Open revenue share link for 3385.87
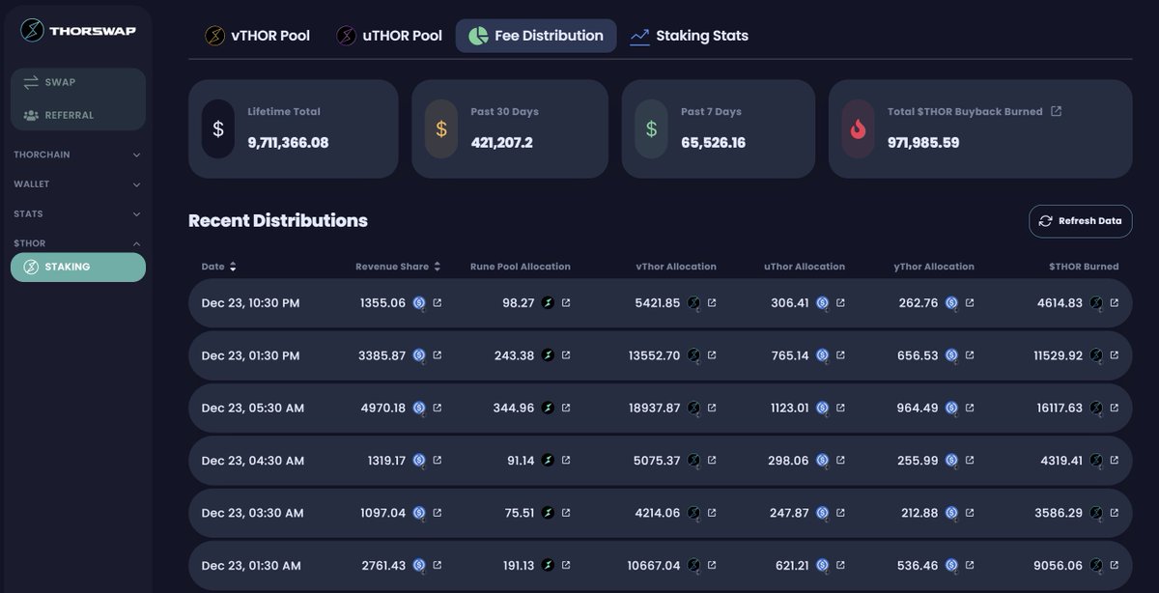Screen dimensions: 1159x593 (x=438, y=355)
